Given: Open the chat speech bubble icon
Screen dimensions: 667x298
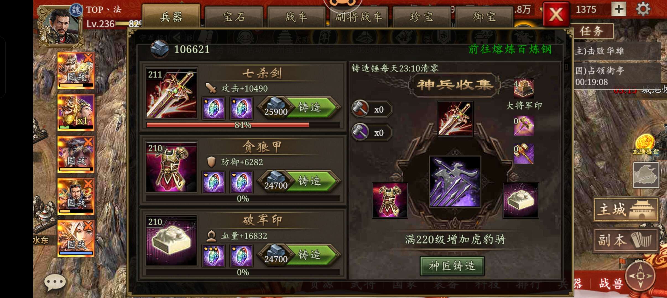Looking at the screenshot, I should (55, 283).
